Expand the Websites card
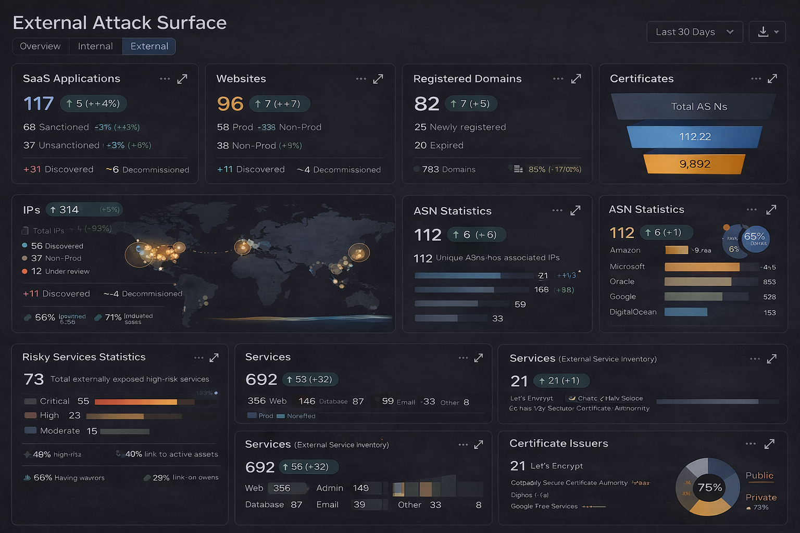The height and width of the screenshot is (533, 800). pos(378,79)
